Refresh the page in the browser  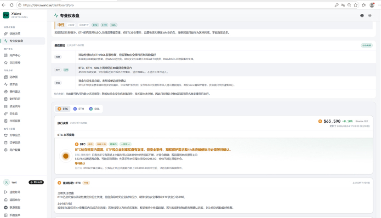[x=11, y=5]
